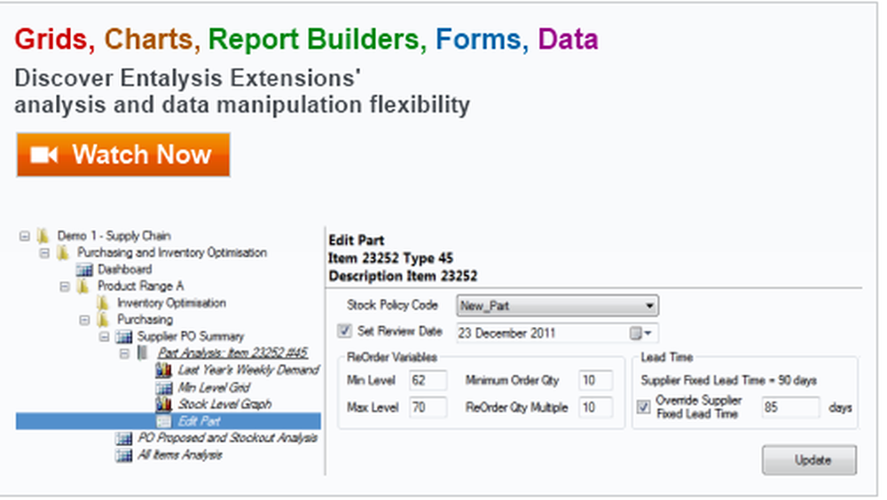Click the video camera icon on Watch Now
887x500 pixels.
click(43, 155)
